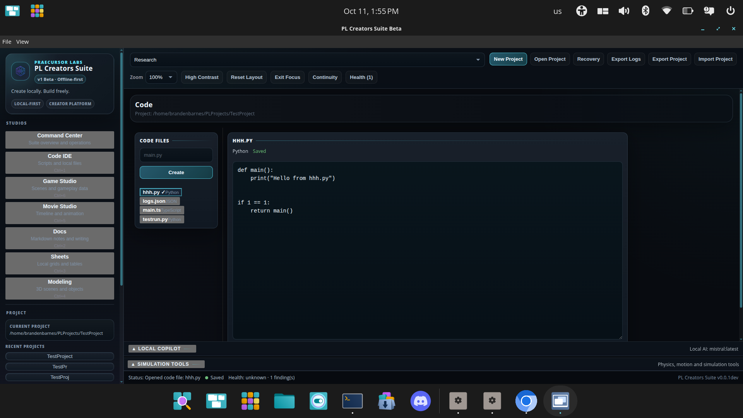Click the PL Creators Suite hexagon logo icon
Image resolution: width=743 pixels, height=418 pixels.
click(x=21, y=71)
